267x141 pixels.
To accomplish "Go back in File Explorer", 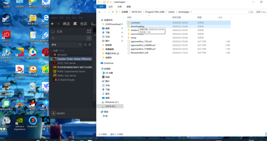I will (100, 12).
